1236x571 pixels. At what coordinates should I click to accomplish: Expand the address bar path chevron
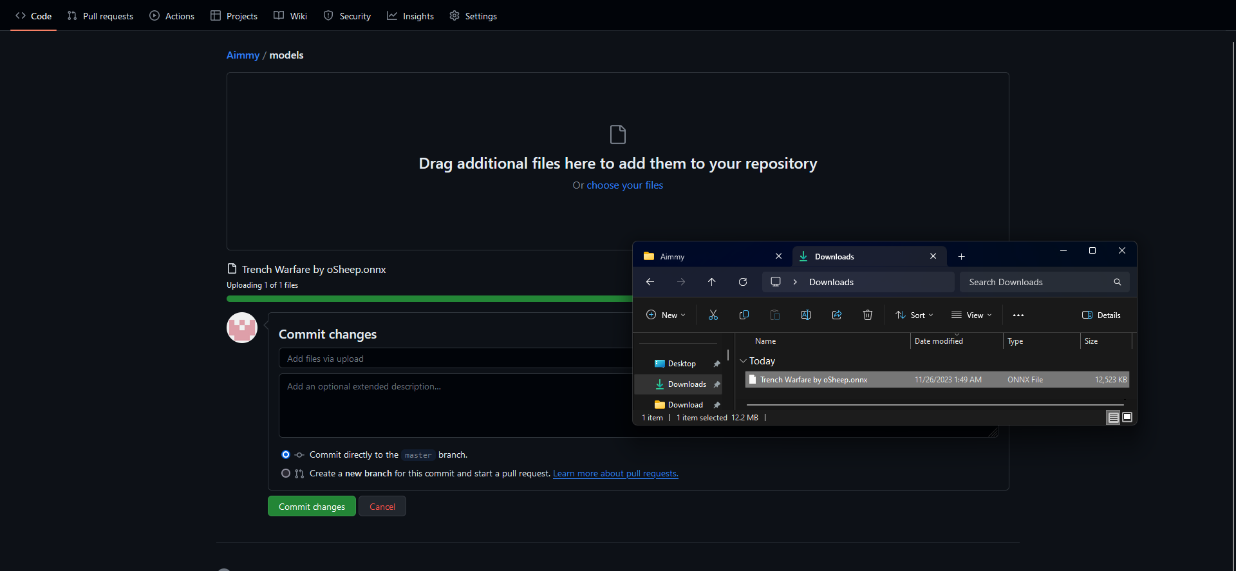coord(795,282)
